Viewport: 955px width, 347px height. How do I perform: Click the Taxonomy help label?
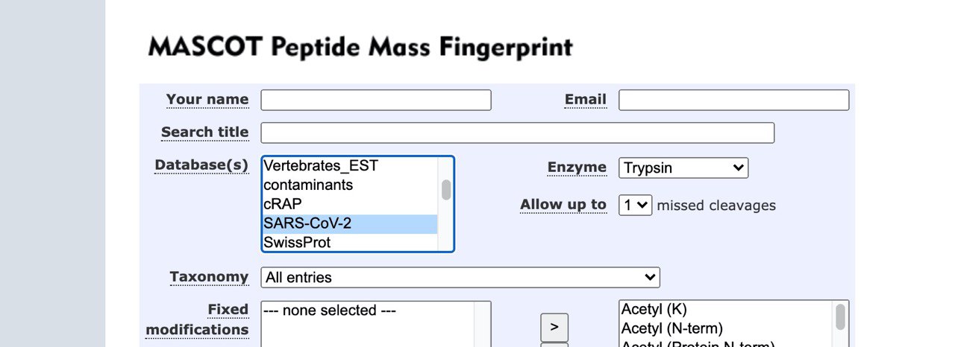[x=209, y=277]
